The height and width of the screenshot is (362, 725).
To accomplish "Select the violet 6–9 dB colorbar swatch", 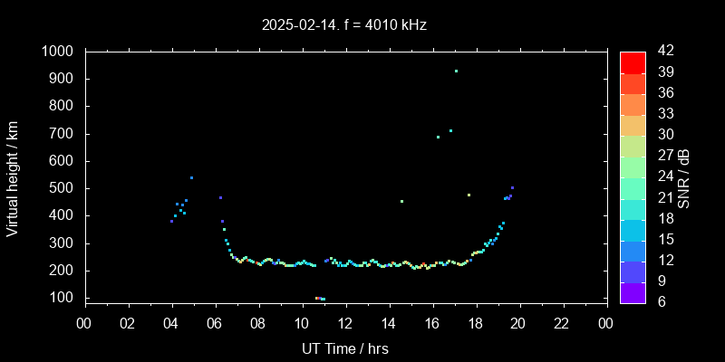I will [633, 291].
